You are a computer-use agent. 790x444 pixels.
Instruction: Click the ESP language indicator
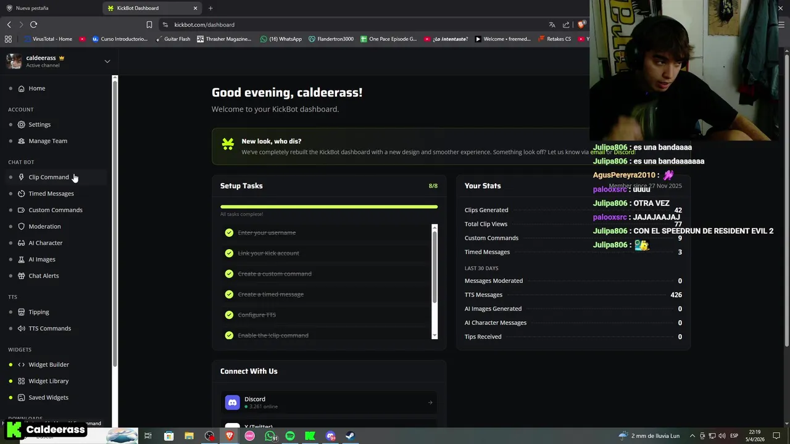(734, 436)
